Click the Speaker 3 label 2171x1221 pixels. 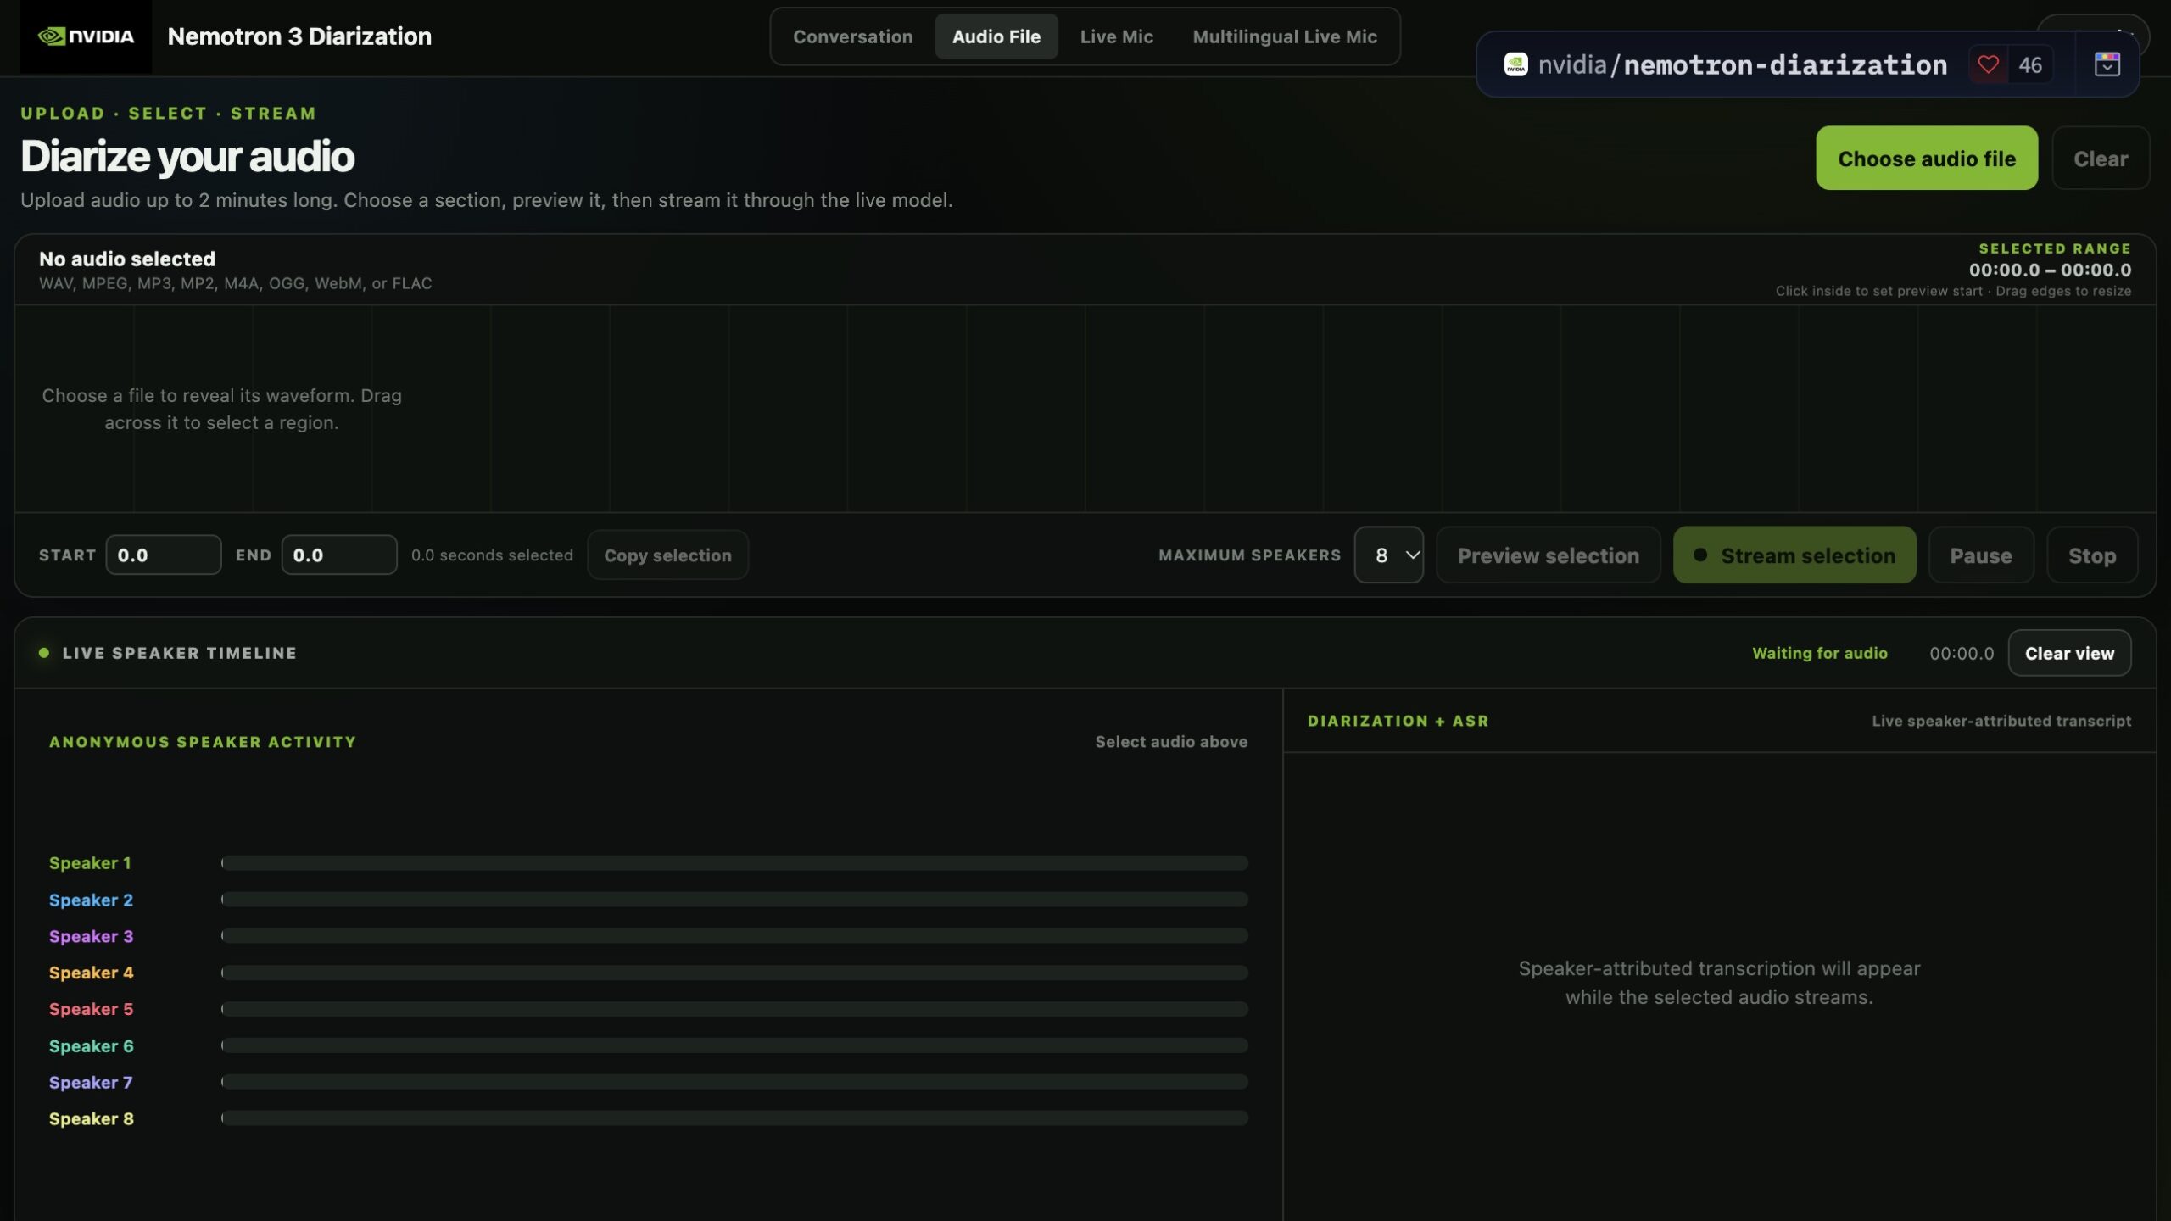[91, 936]
